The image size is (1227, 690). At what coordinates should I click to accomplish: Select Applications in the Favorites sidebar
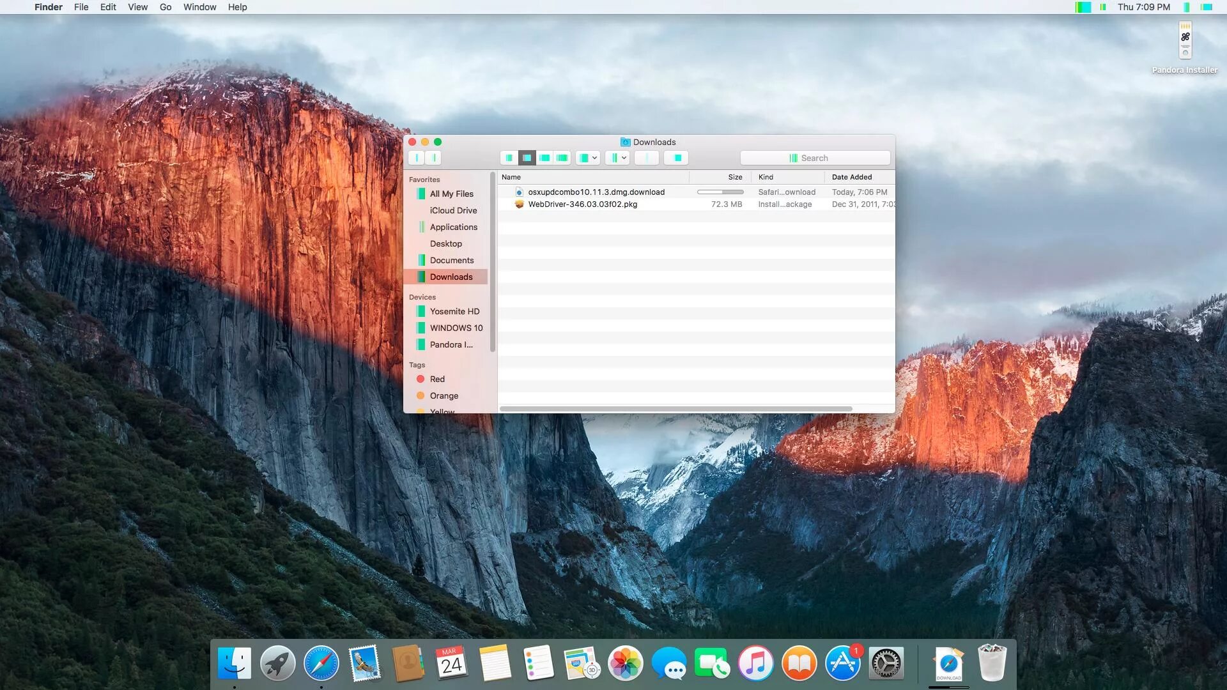(x=453, y=227)
